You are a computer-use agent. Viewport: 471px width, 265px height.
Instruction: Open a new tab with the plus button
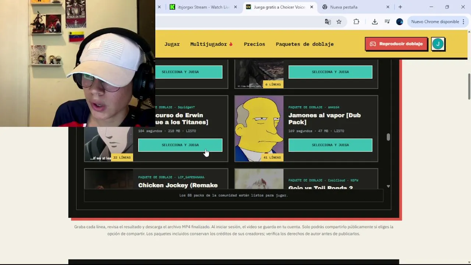[400, 7]
